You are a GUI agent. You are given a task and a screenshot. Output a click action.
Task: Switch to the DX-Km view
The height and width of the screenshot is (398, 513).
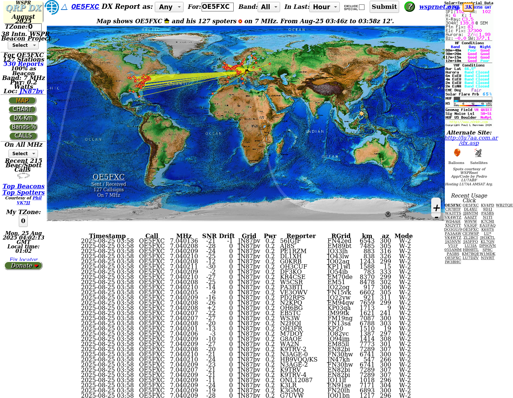pos(23,118)
